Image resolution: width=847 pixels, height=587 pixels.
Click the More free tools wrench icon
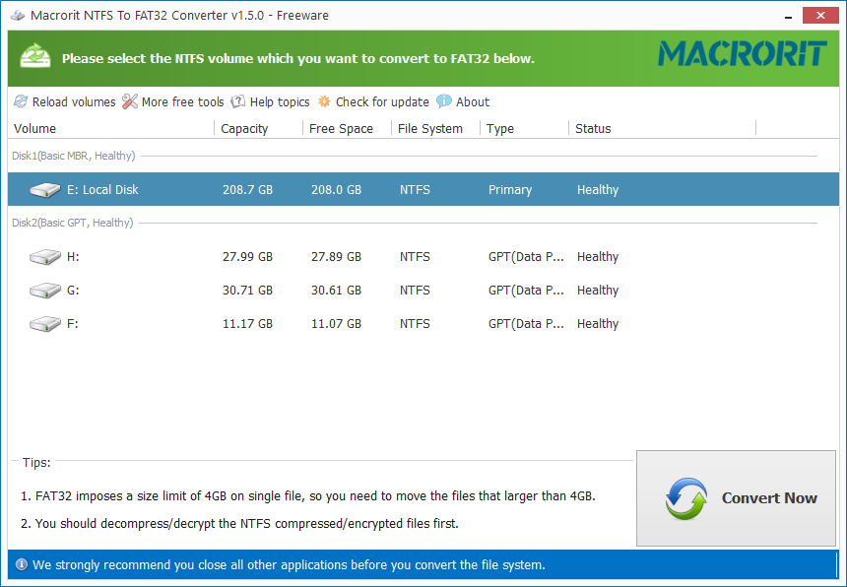[x=129, y=101]
